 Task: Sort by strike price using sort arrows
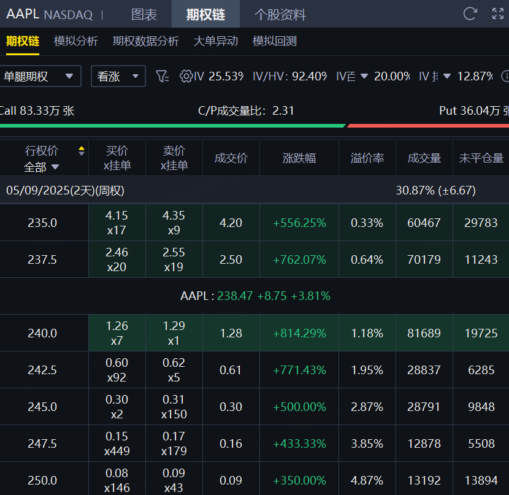point(82,151)
